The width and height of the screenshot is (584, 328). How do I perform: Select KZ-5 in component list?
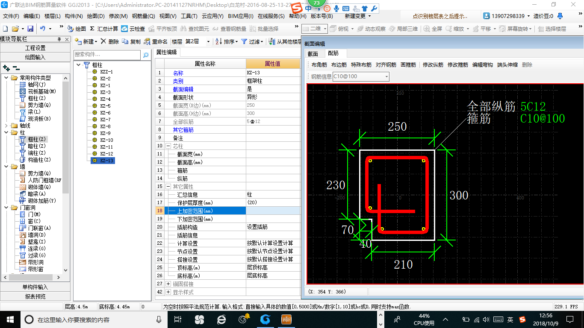tap(105, 106)
